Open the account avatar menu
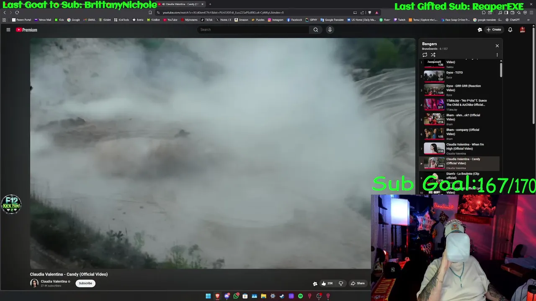536x301 pixels. pos(522,30)
